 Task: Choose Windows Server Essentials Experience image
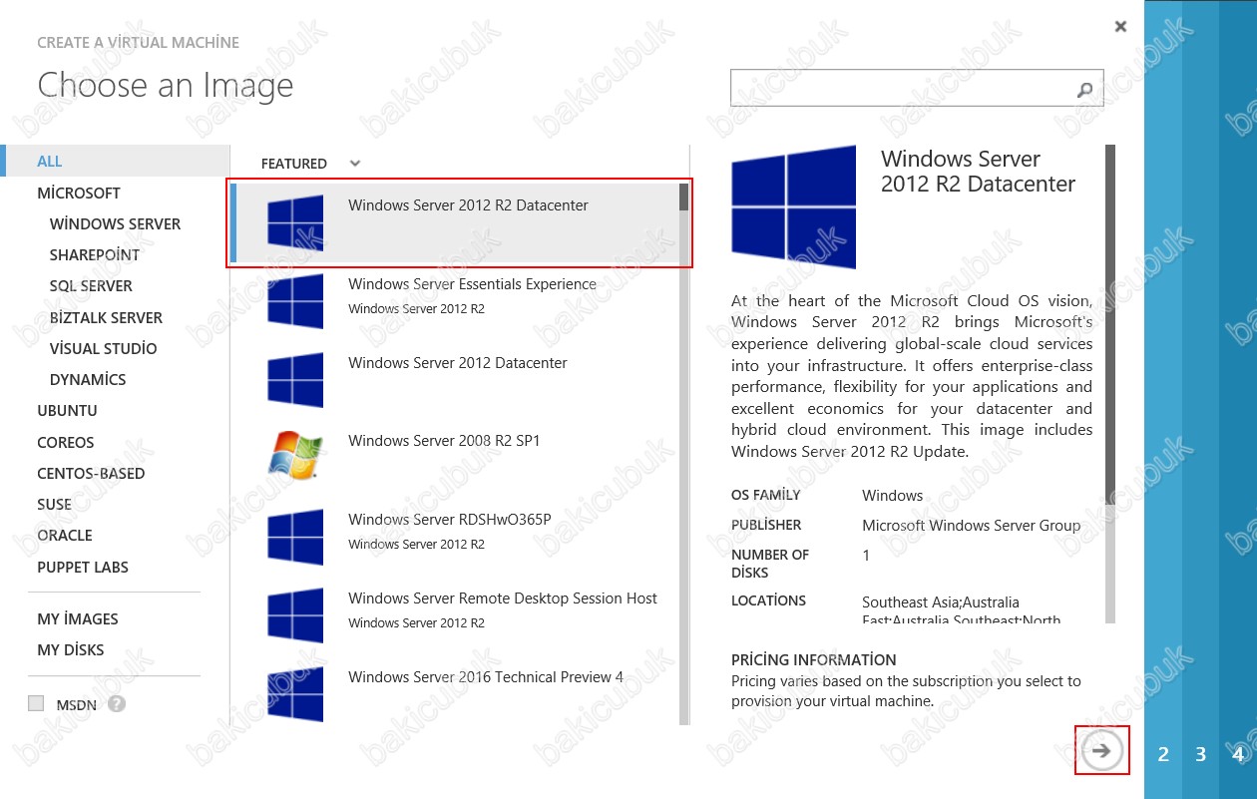[x=455, y=300]
